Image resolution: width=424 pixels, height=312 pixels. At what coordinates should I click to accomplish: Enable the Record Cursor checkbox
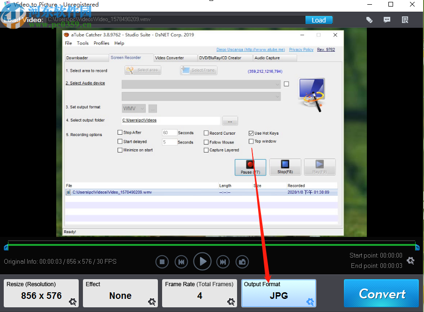pyautogui.click(x=206, y=133)
